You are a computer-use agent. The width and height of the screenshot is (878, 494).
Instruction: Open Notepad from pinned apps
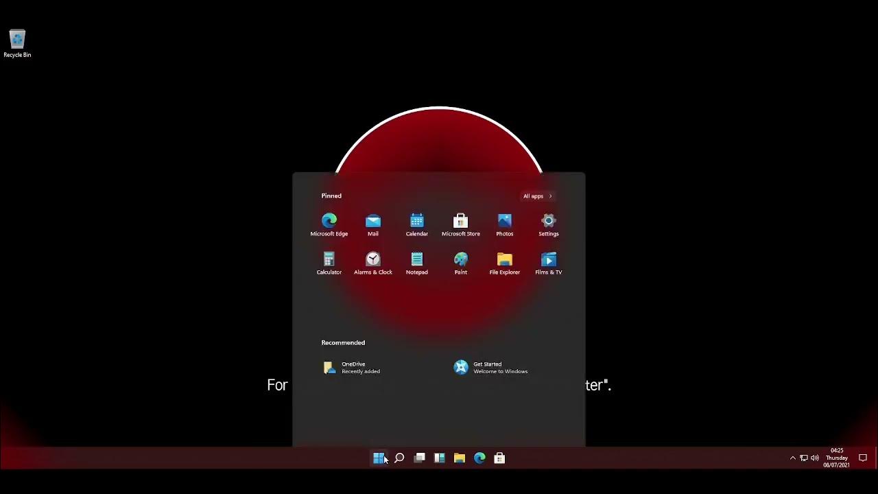tap(417, 263)
